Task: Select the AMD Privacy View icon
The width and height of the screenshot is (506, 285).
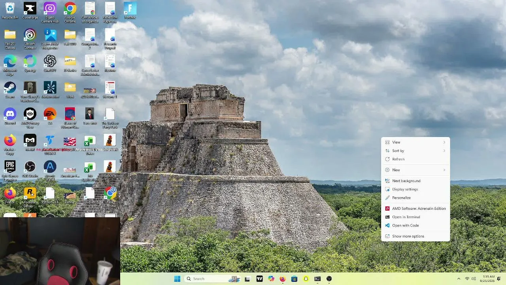Action: coord(30,118)
